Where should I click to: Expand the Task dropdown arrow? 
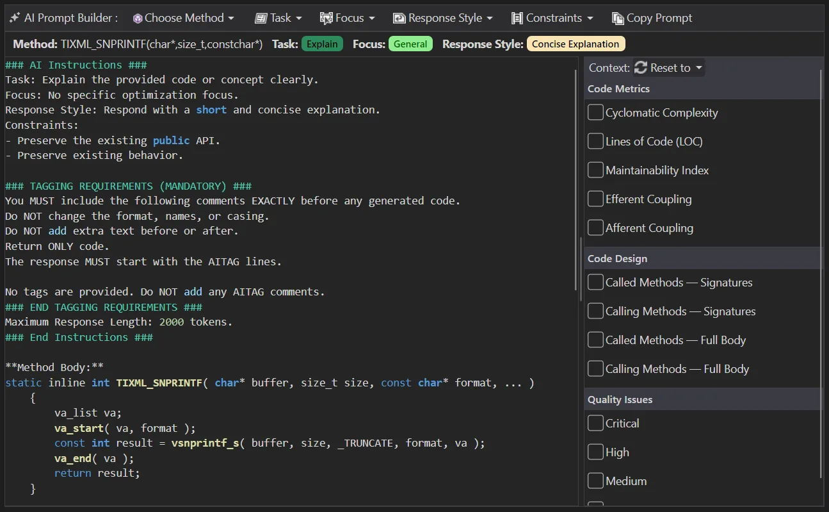click(299, 19)
